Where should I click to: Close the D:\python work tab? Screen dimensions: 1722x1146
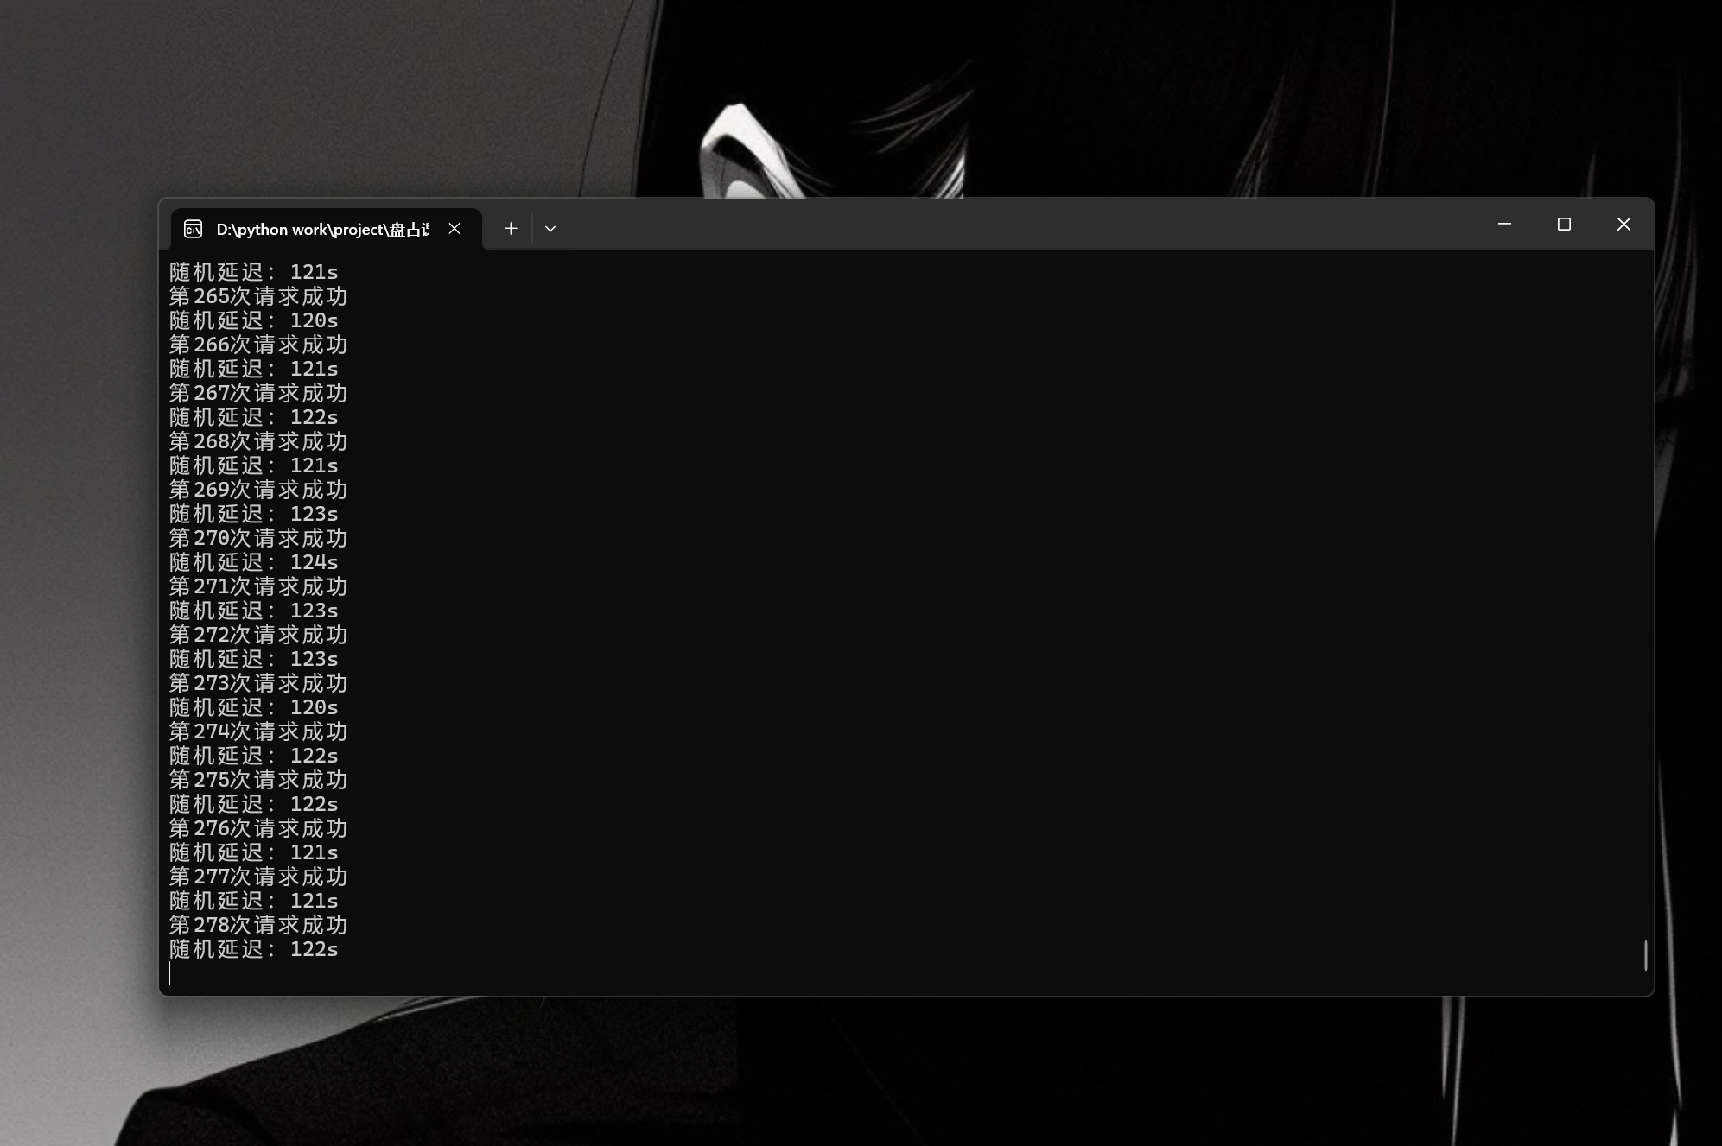coord(454,229)
